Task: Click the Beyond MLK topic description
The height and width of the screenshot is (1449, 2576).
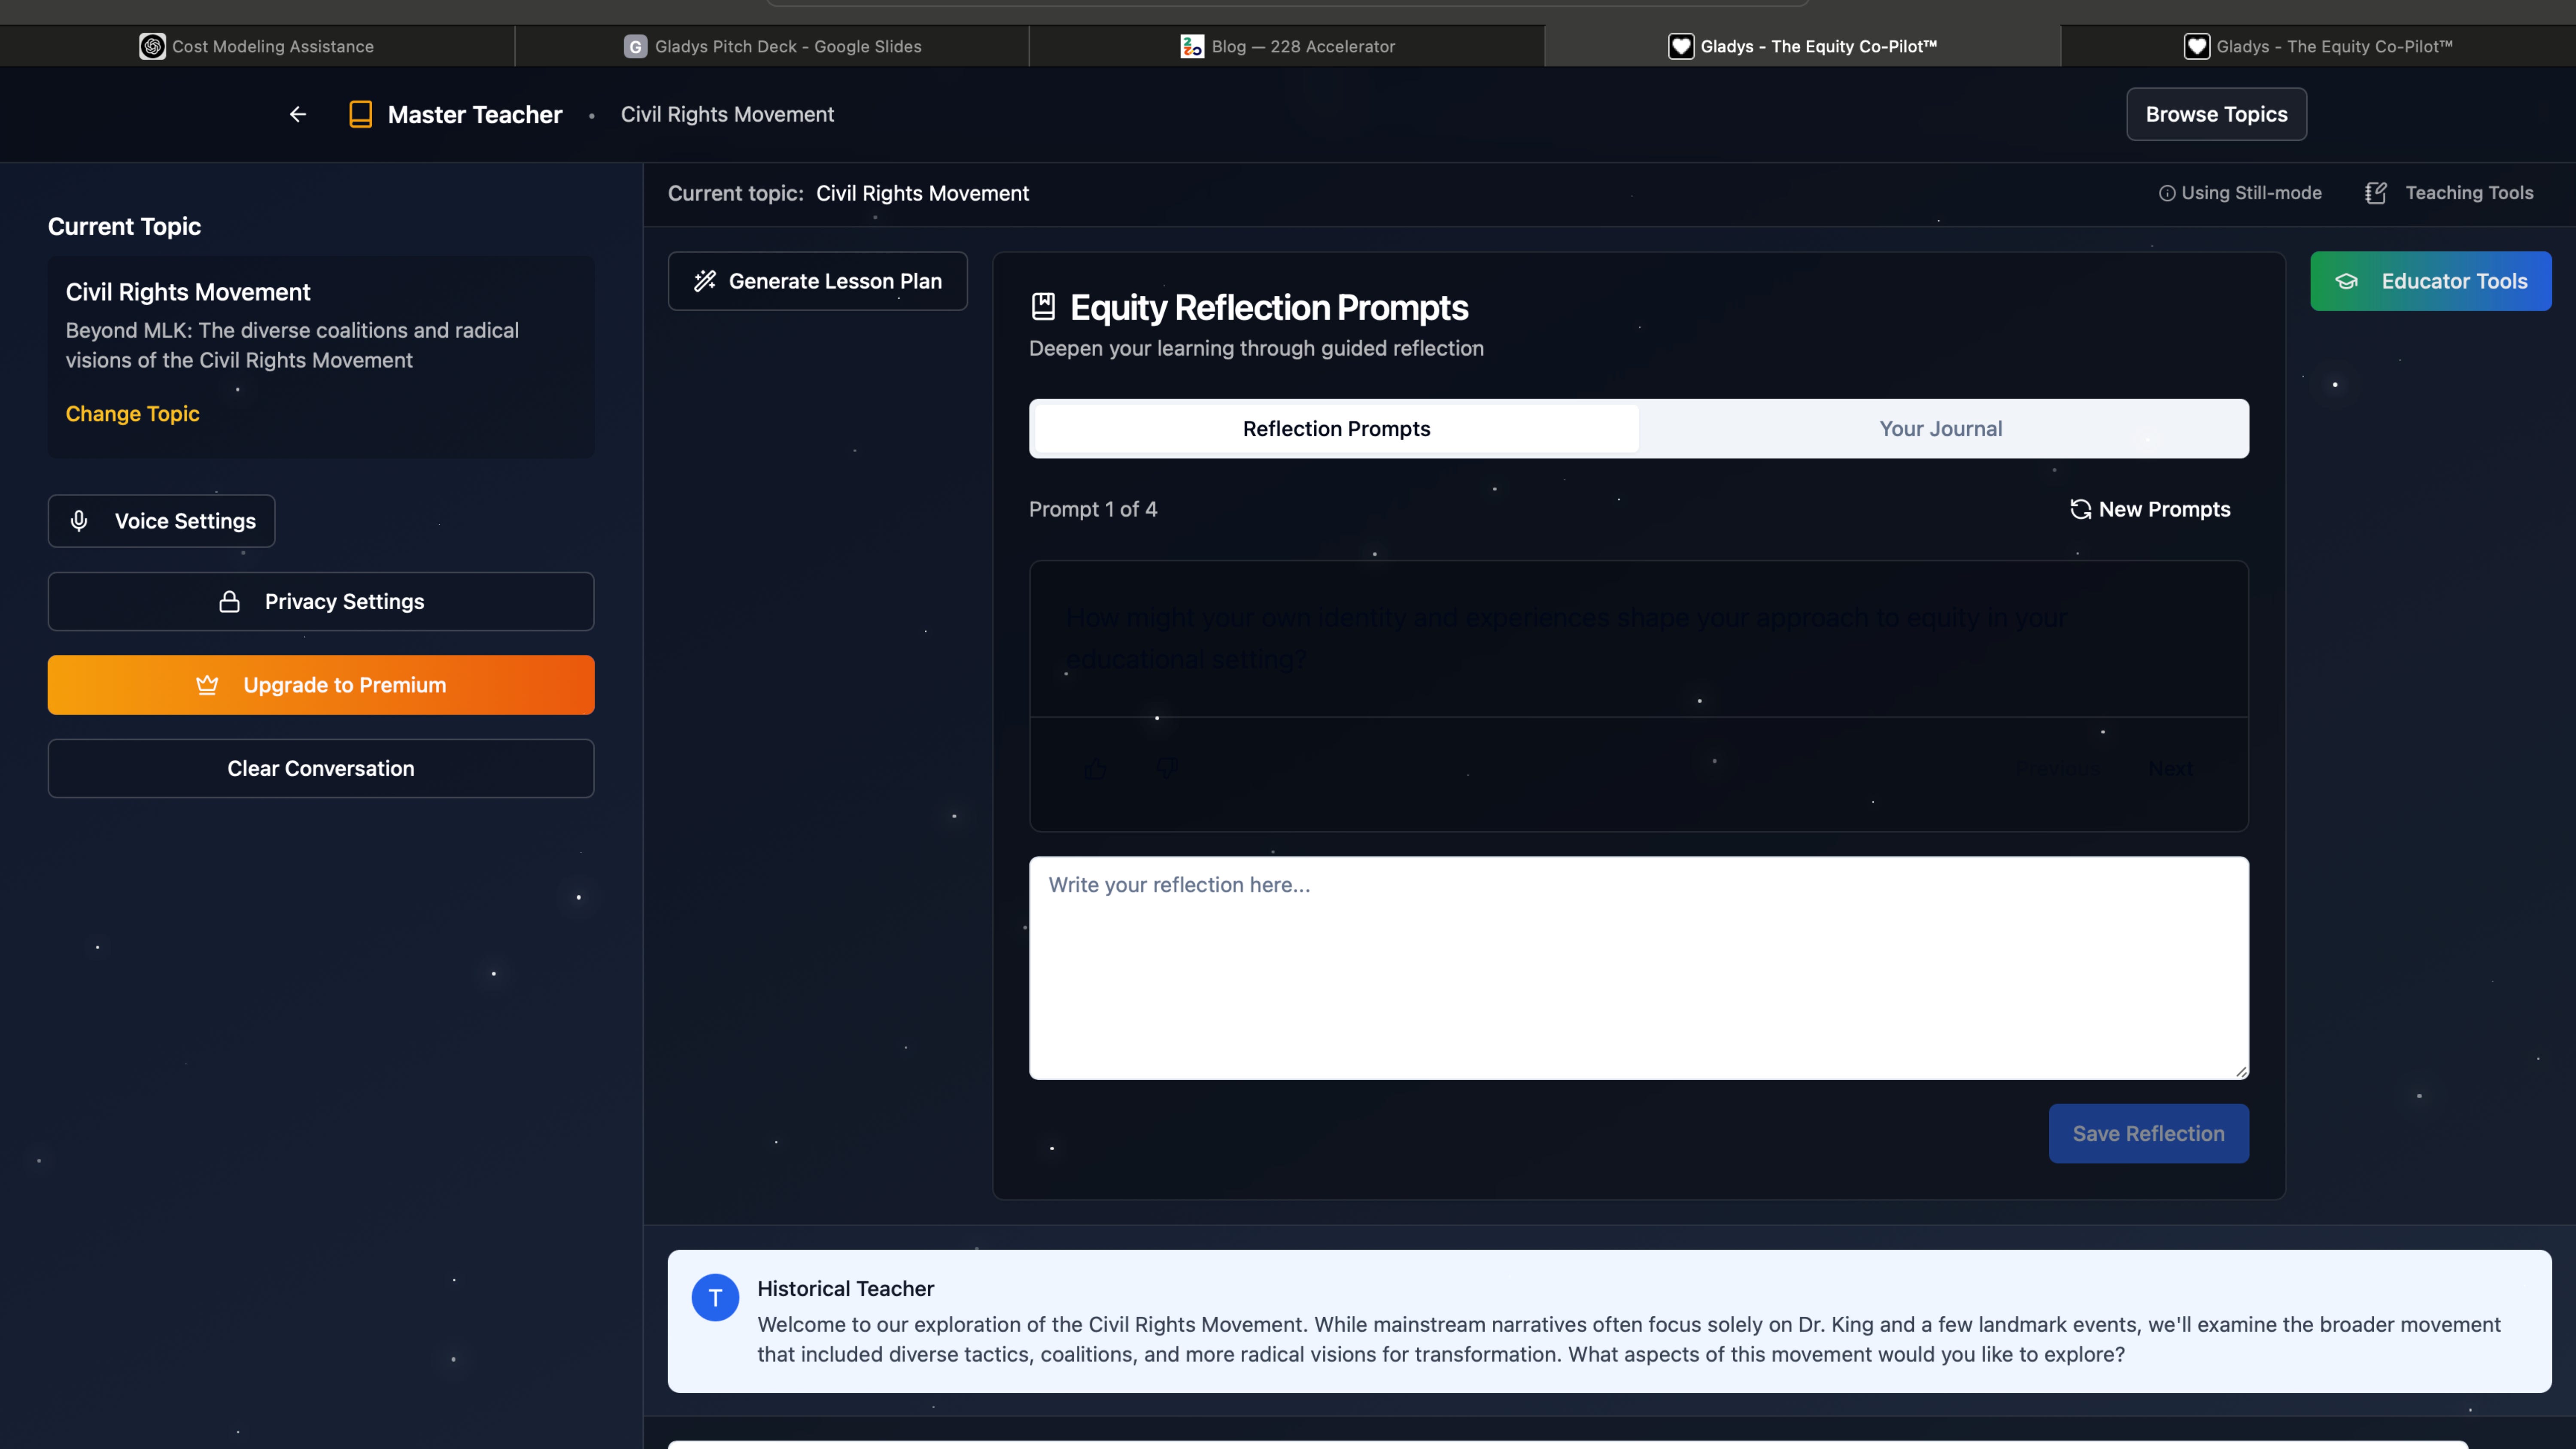Action: coord(292,345)
